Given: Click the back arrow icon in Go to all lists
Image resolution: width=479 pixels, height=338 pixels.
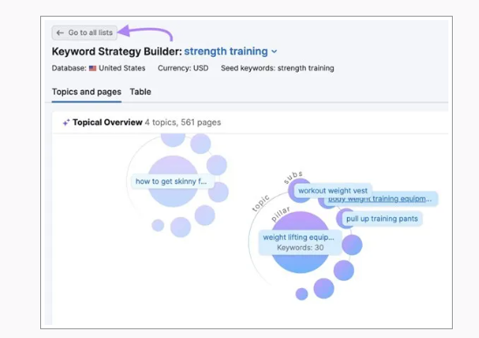Looking at the screenshot, I should tap(59, 32).
